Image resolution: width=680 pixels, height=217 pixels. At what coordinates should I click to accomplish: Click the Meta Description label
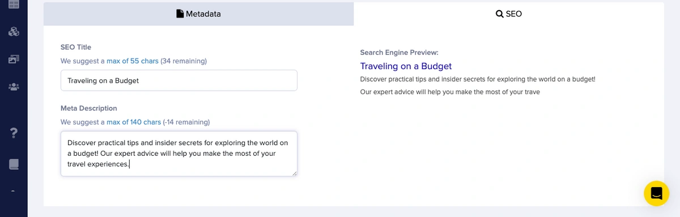click(89, 108)
